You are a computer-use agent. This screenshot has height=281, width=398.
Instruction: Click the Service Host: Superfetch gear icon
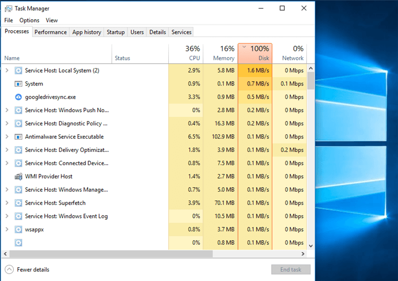[18, 203]
